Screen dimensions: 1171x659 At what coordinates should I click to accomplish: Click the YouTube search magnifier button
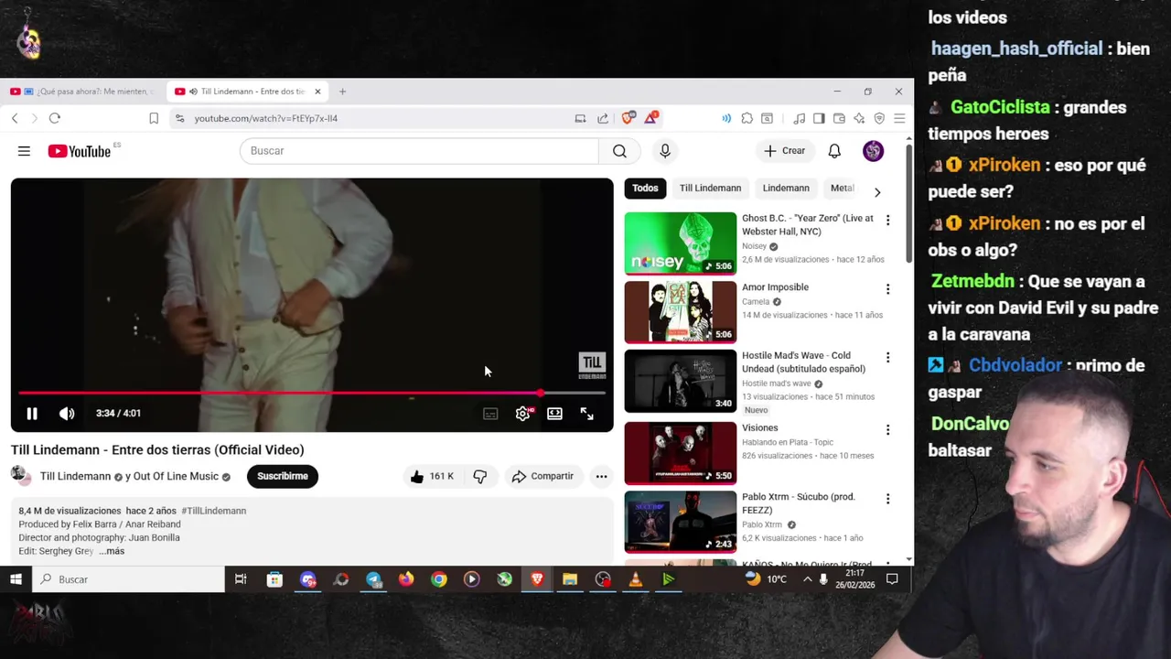click(619, 151)
